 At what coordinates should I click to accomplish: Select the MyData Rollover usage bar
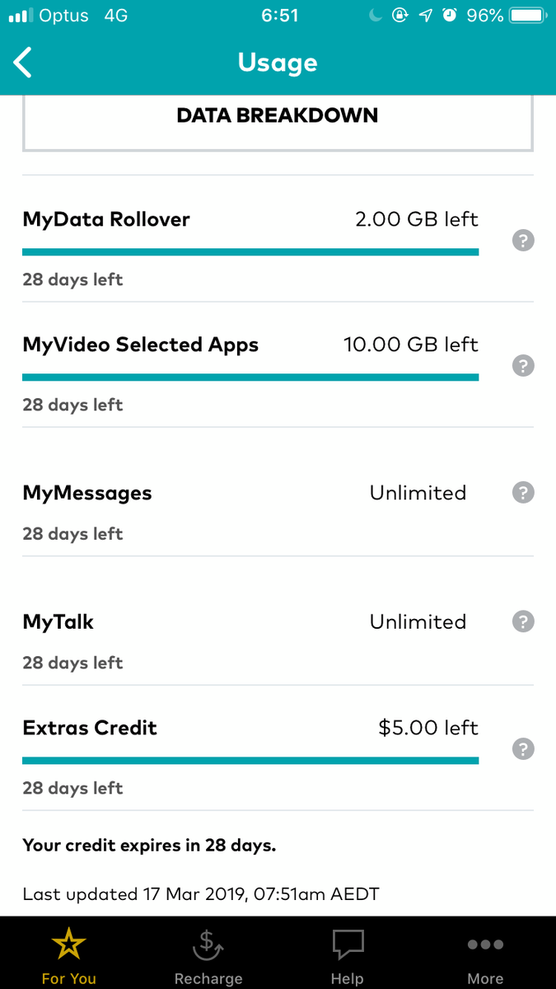pyautogui.click(x=250, y=252)
